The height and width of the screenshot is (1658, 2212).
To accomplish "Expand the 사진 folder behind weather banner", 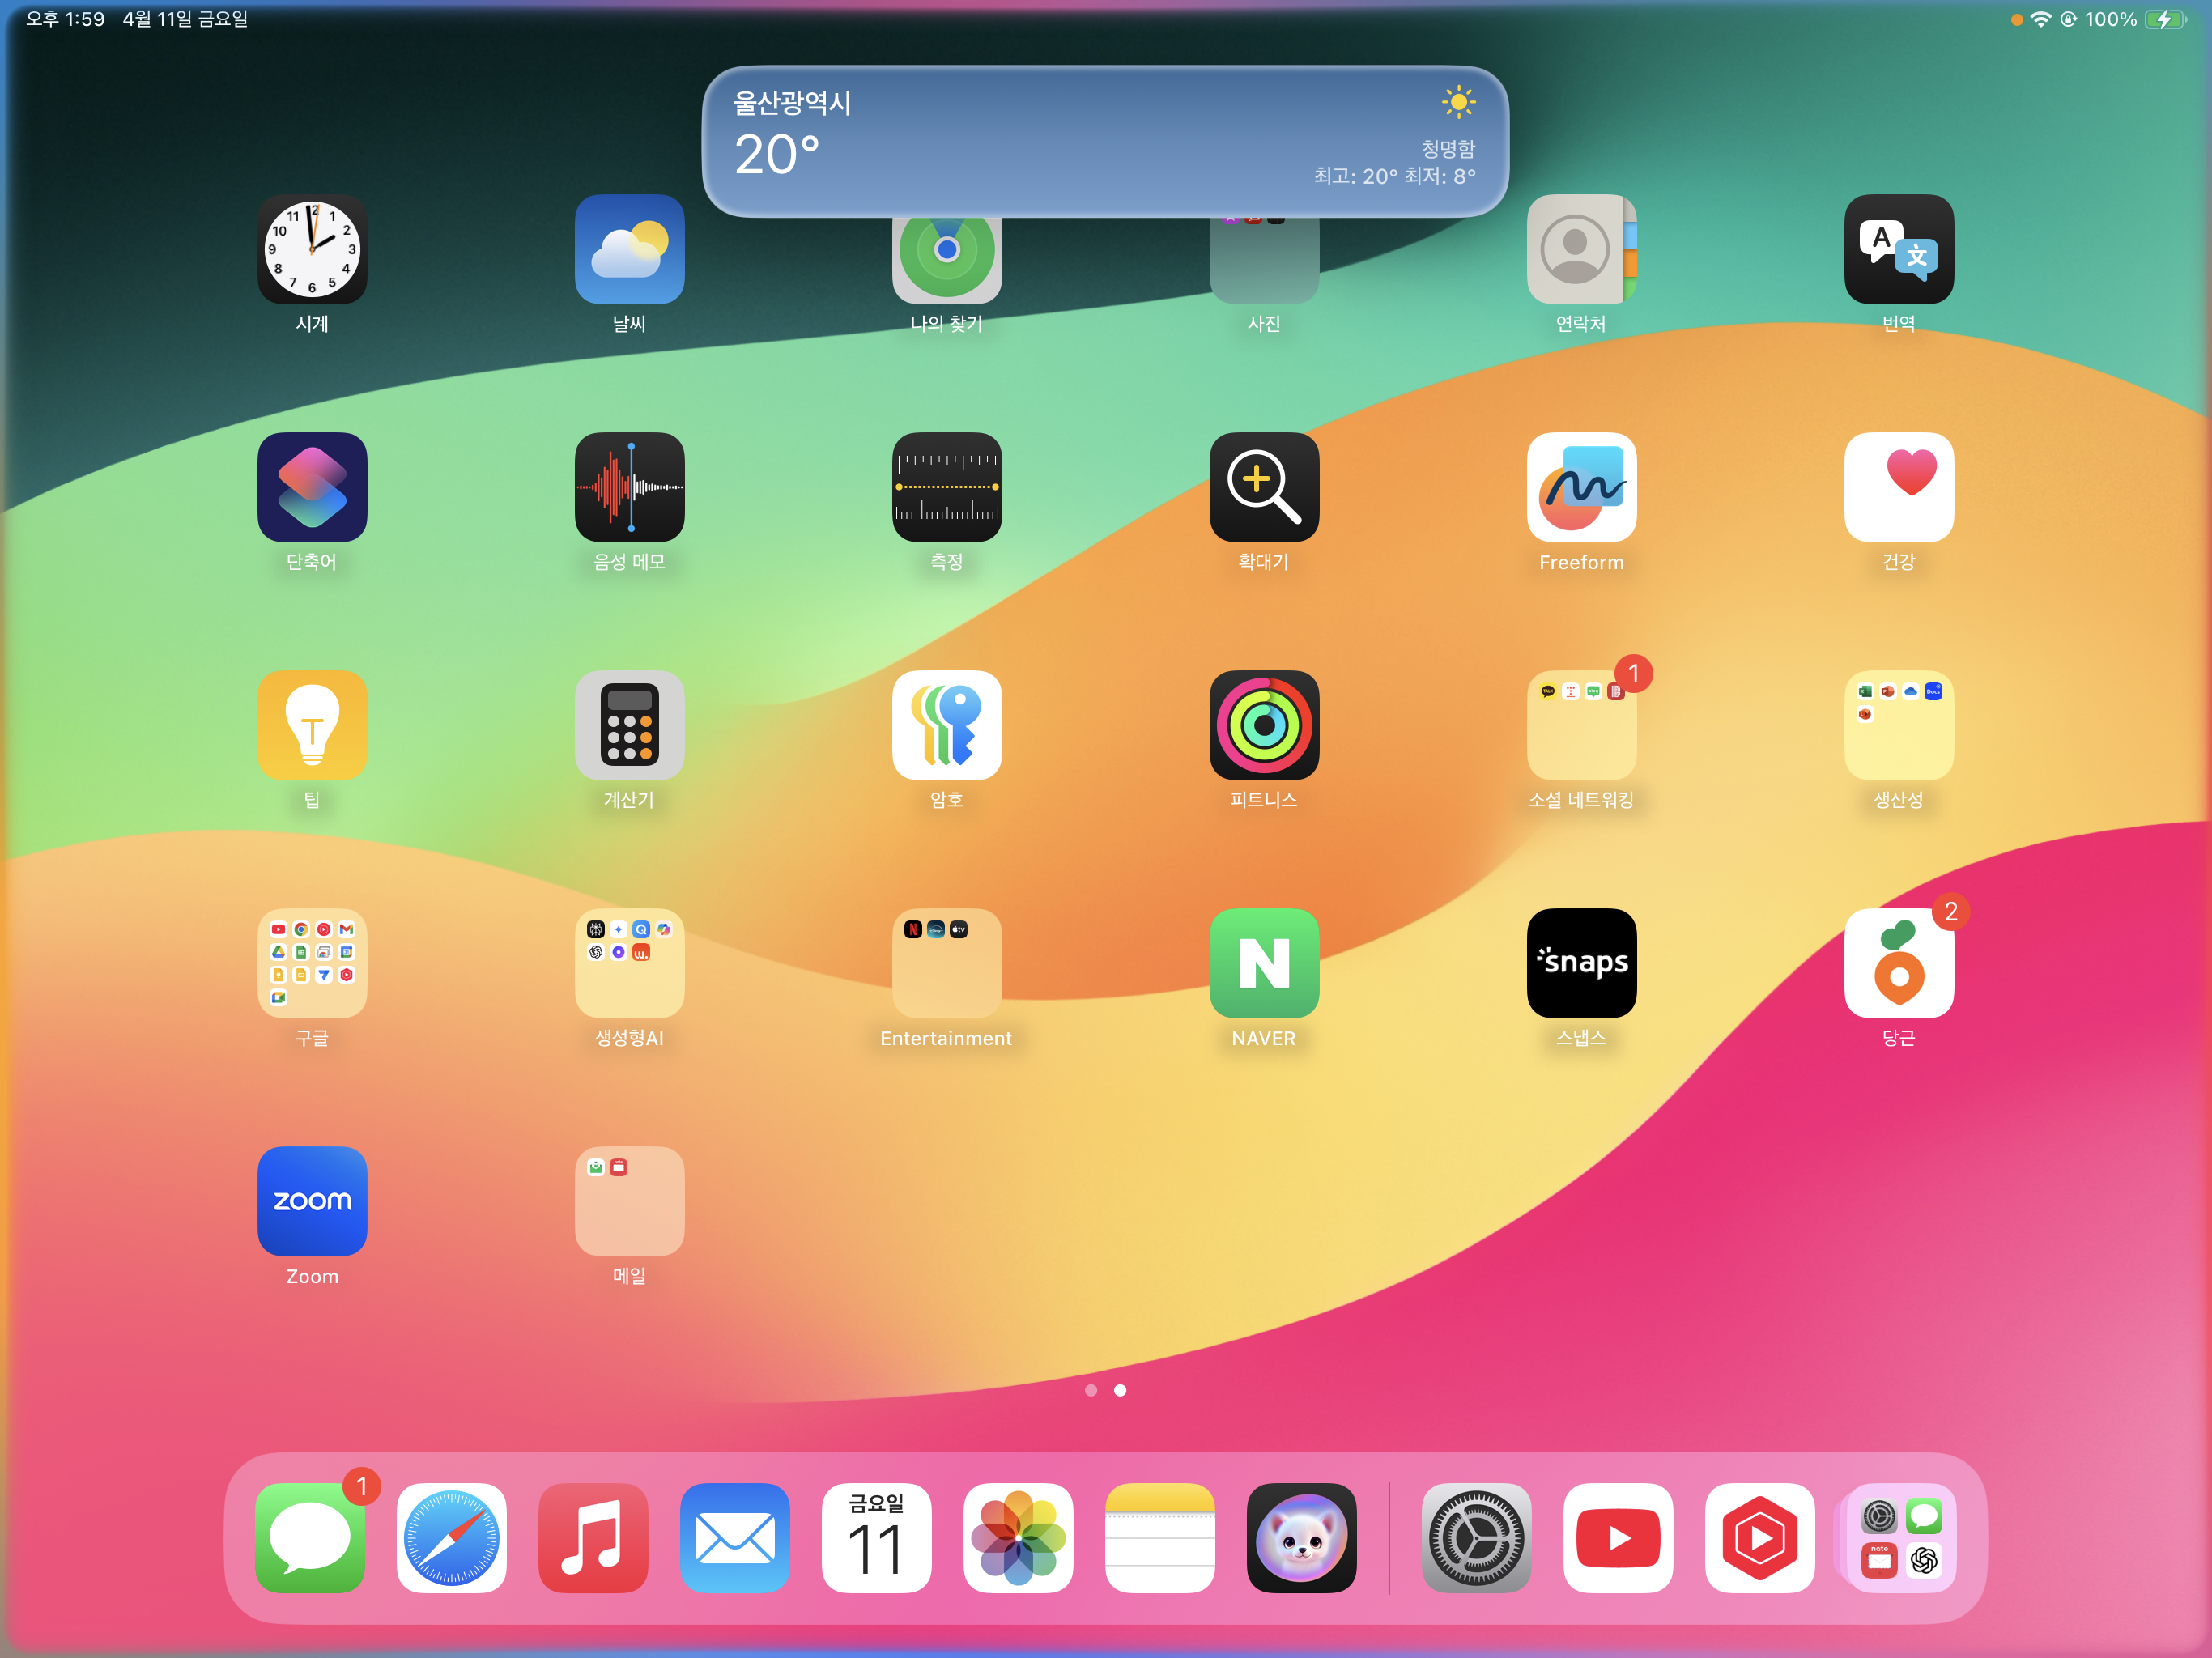I will [x=1264, y=262].
